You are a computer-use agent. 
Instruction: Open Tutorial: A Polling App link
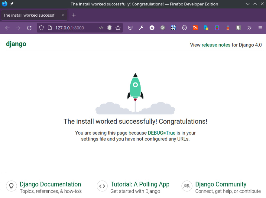pos(140,184)
